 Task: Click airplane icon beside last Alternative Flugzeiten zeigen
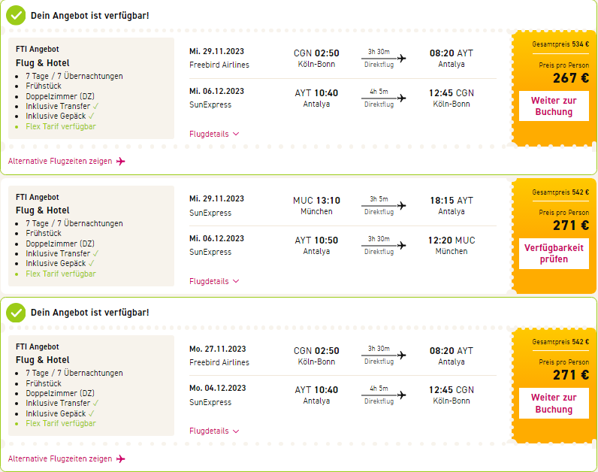click(121, 458)
